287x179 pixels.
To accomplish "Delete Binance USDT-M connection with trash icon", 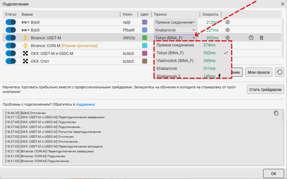I will [x=262, y=38].
